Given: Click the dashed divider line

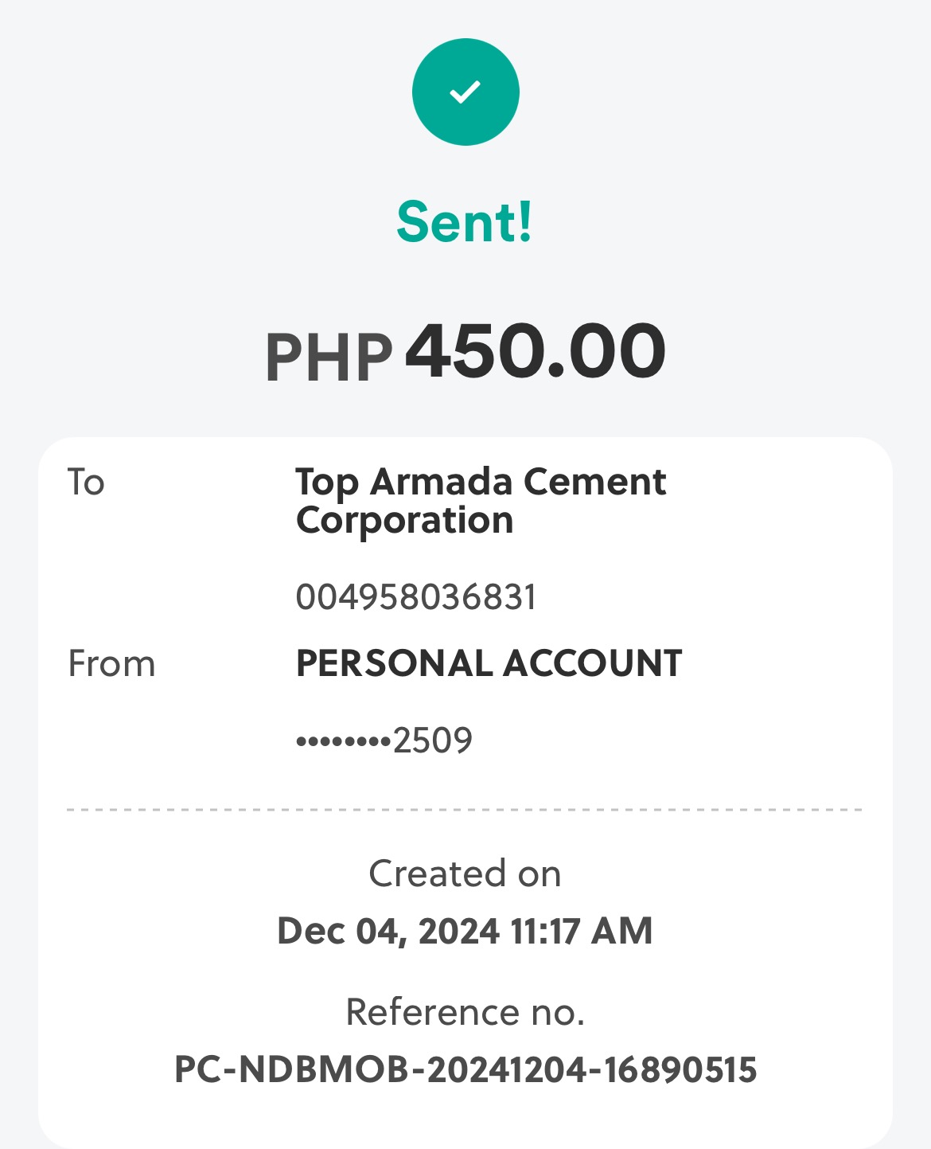Looking at the screenshot, I should click(465, 810).
